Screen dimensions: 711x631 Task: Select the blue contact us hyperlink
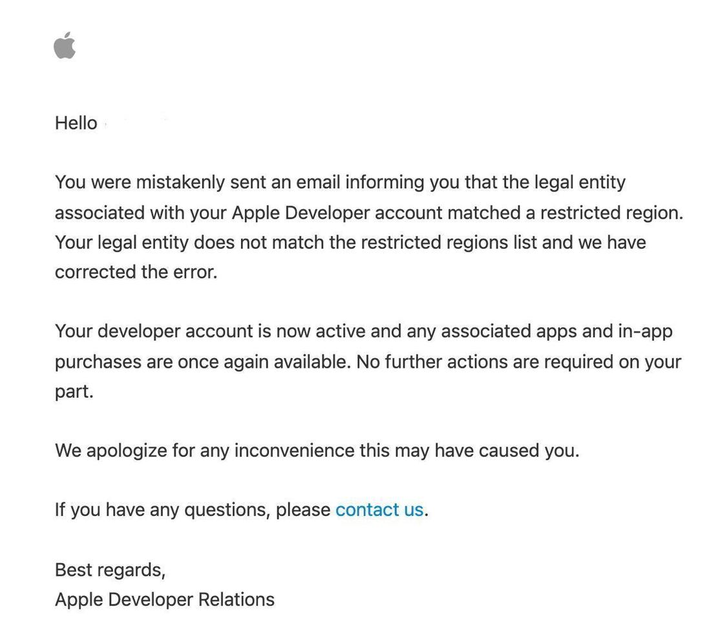[x=379, y=510]
